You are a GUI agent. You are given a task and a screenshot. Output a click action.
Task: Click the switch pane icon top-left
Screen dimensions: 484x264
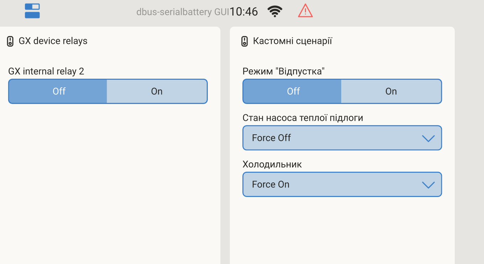tap(32, 11)
